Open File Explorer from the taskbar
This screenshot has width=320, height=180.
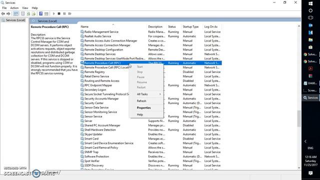310,40
